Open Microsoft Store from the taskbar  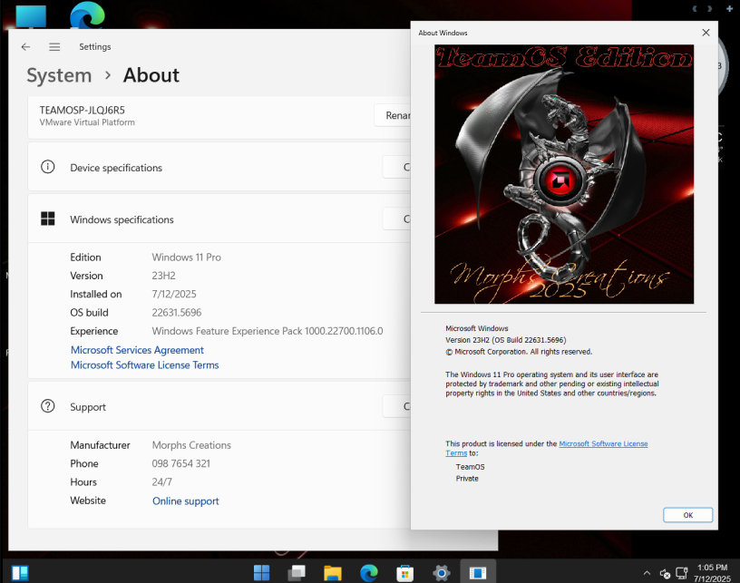(x=405, y=573)
